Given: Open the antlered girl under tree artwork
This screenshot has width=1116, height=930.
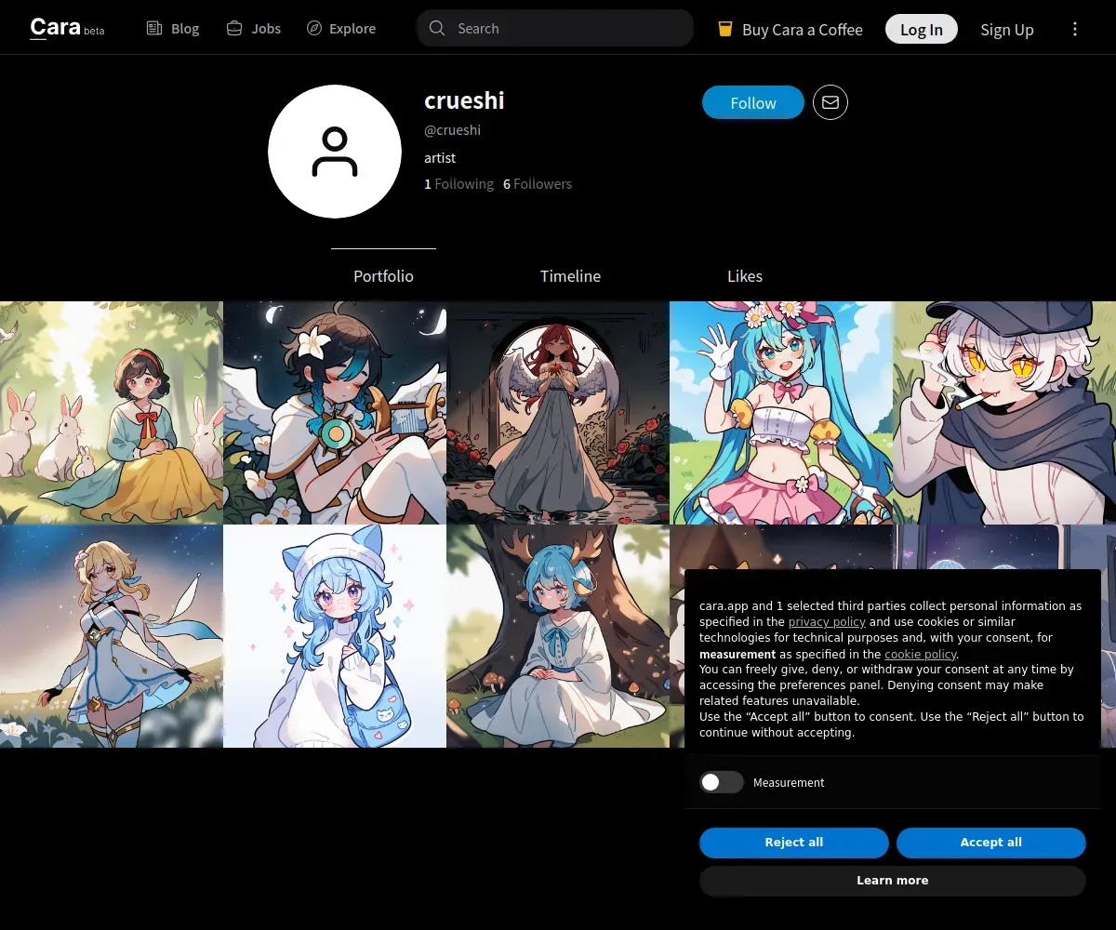Looking at the screenshot, I should tap(558, 636).
